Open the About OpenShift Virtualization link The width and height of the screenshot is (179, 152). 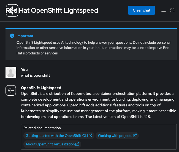[x=50, y=144]
